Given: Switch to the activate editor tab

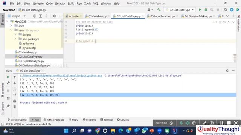Looking at the screenshot, I should pos(74,16).
